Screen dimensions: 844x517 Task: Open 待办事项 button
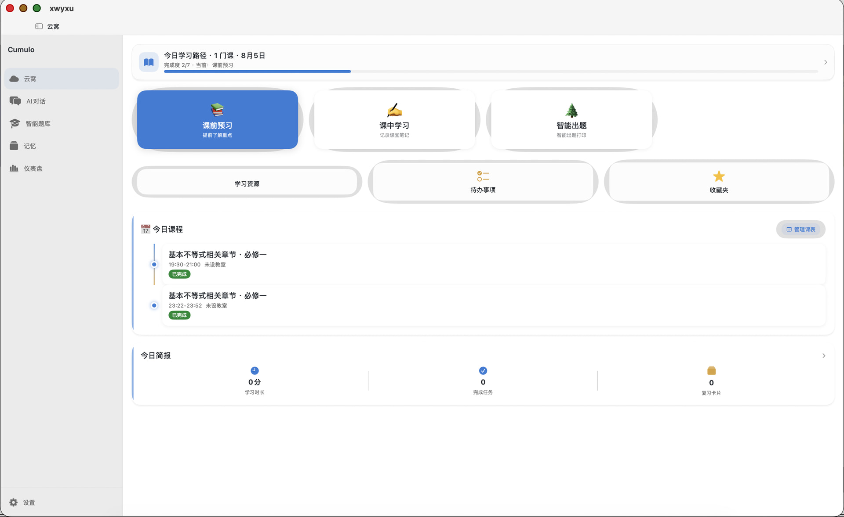(483, 182)
